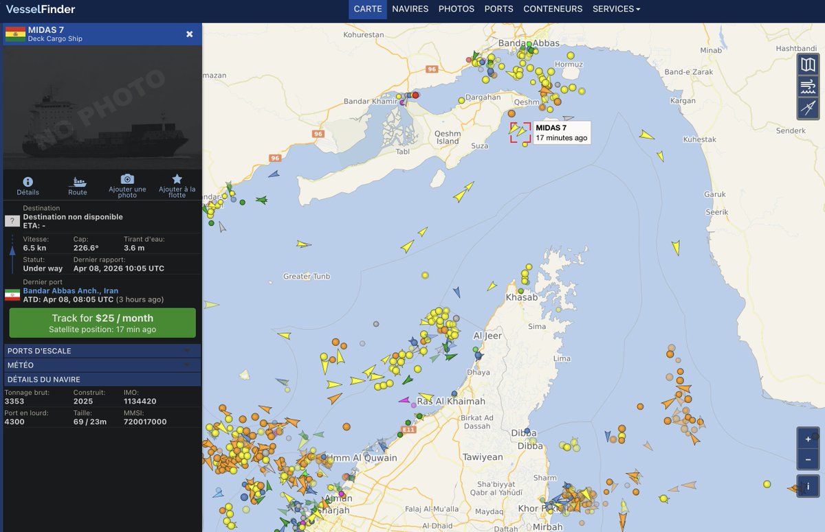Open the map info 'i' button

click(x=808, y=486)
